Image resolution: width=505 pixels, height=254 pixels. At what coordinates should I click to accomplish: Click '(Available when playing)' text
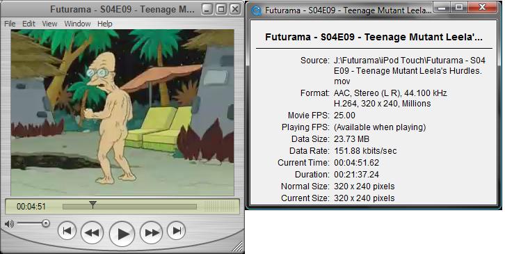point(380,127)
